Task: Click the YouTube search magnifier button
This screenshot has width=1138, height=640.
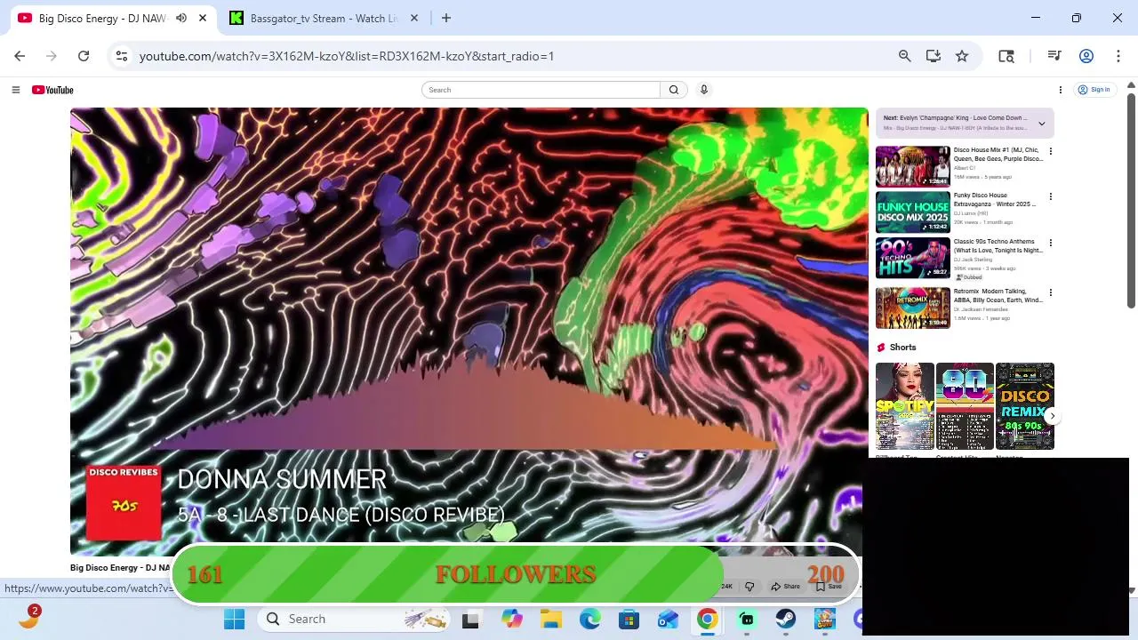Action: (x=674, y=90)
